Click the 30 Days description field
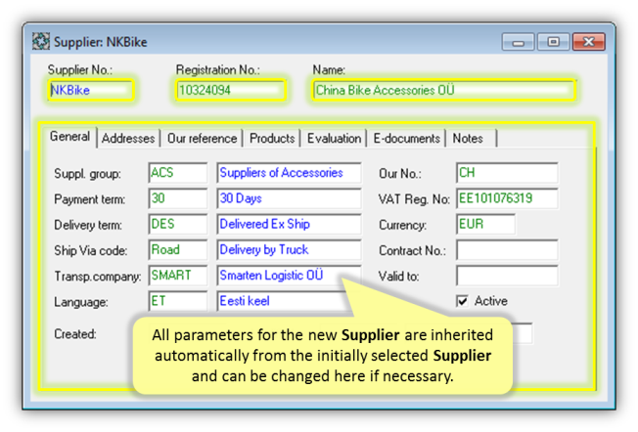 289,198
